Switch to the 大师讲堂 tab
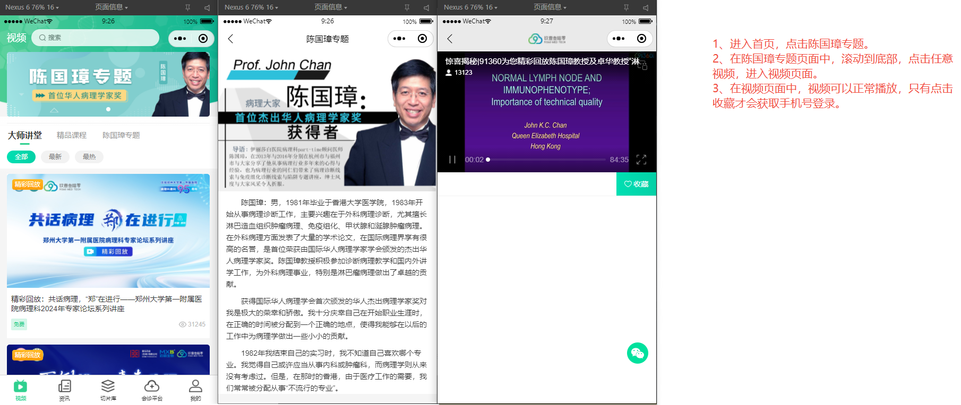 click(24, 135)
